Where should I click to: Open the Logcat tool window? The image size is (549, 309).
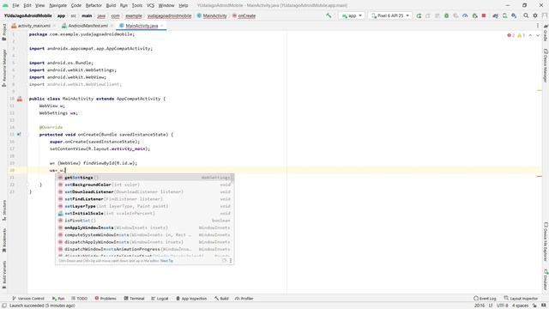click(160, 299)
